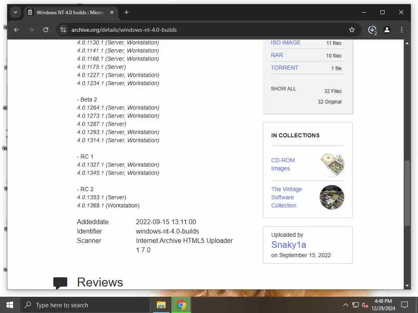
Task: Click the taskbar search box
Action: [85, 305]
